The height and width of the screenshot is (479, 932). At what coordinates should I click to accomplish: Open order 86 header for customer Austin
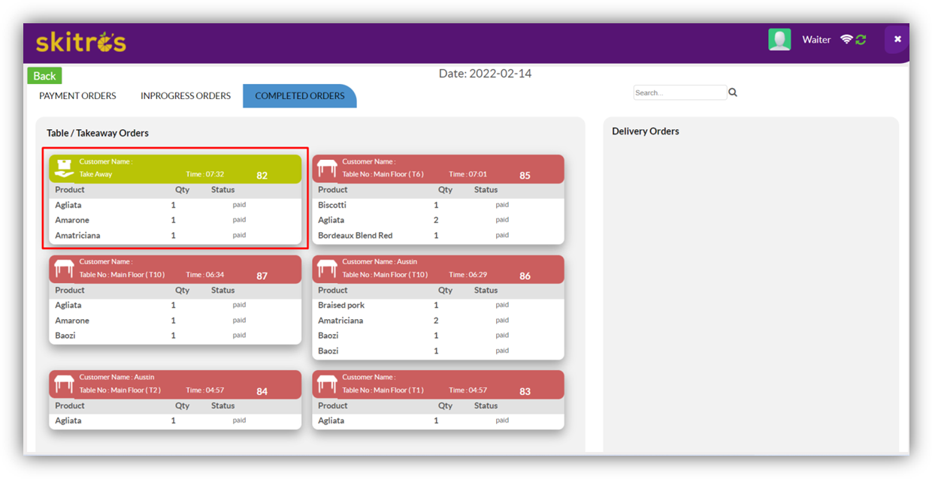point(438,268)
